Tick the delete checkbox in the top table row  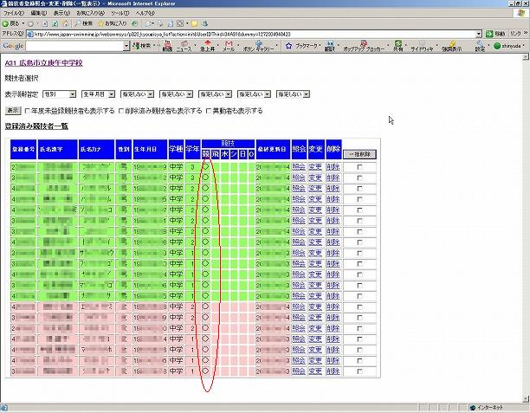359,167
